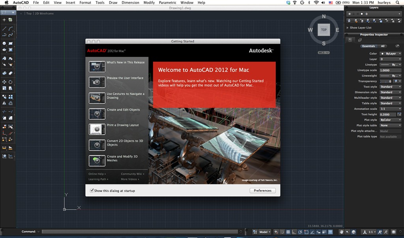
Task: Open the Online Help link
Action: (x=97, y=174)
